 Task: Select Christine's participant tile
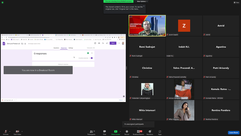(147, 68)
